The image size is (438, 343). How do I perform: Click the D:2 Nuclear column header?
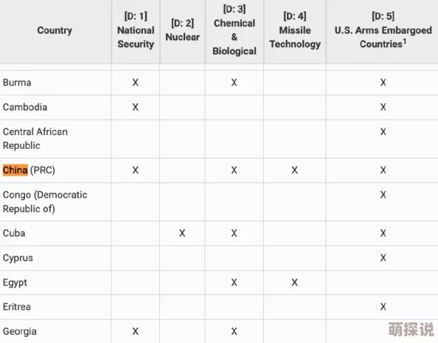tap(182, 30)
